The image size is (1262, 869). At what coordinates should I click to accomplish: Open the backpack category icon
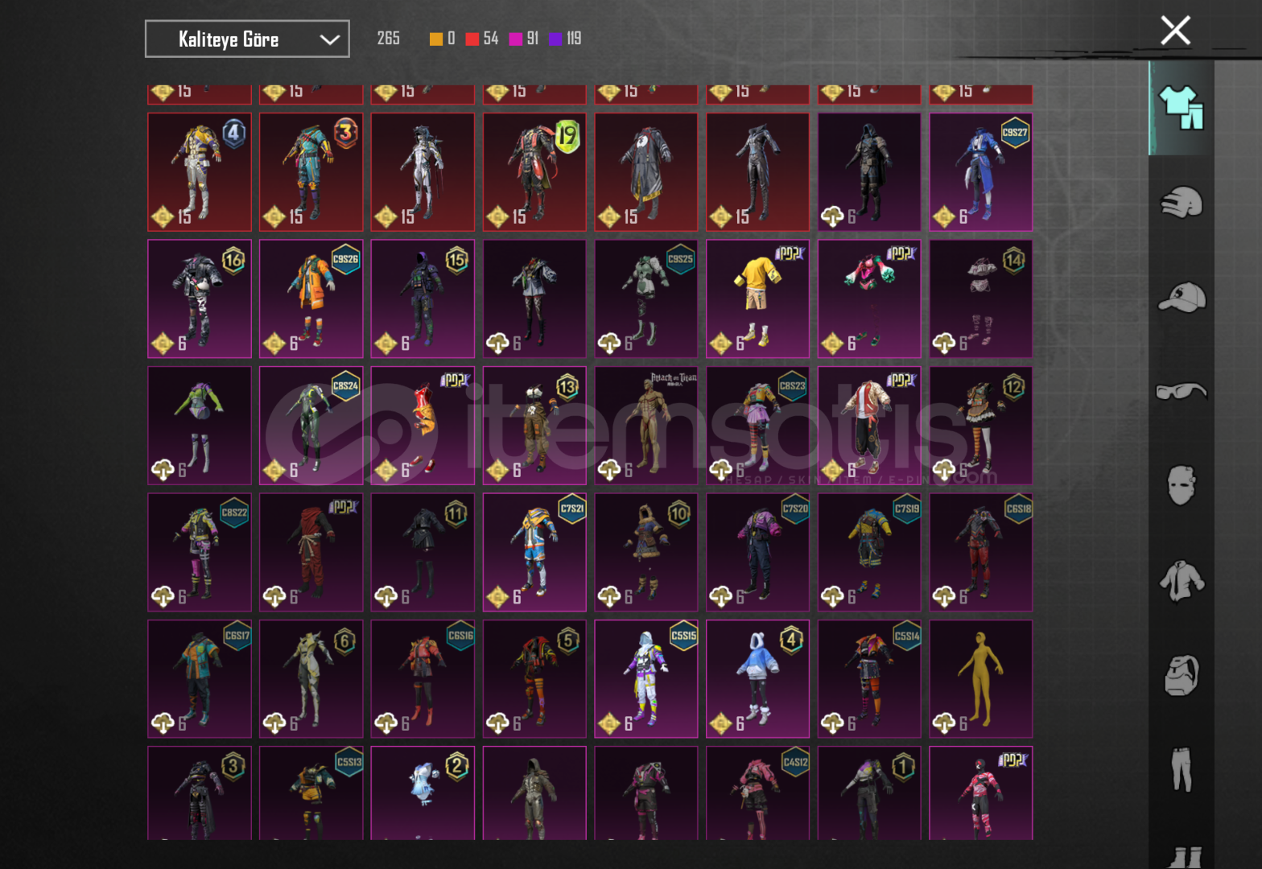tap(1181, 675)
